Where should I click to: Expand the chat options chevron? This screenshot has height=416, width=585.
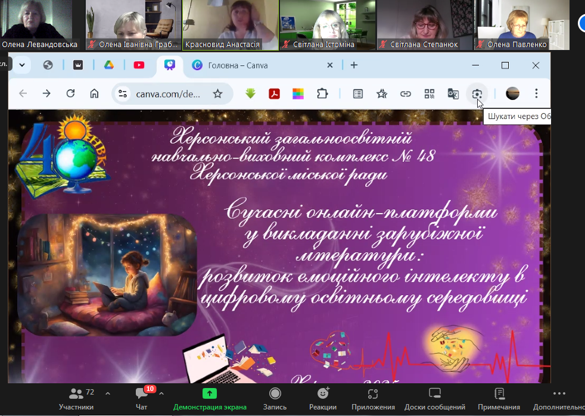161,393
